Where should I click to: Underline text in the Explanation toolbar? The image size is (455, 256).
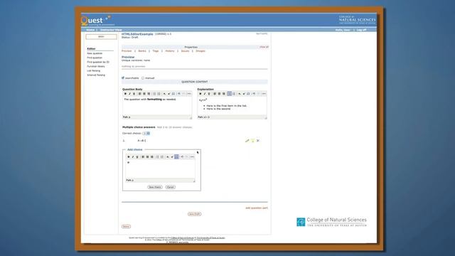[209, 94]
